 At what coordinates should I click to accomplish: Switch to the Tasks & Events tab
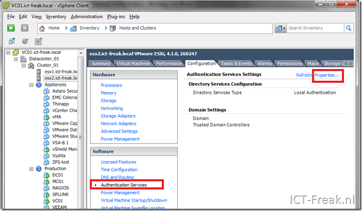point(236,63)
